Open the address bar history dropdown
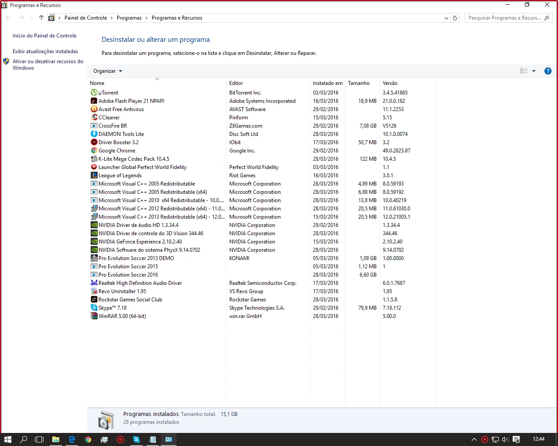Image resolution: width=558 pixels, height=446 pixels. pos(446,18)
